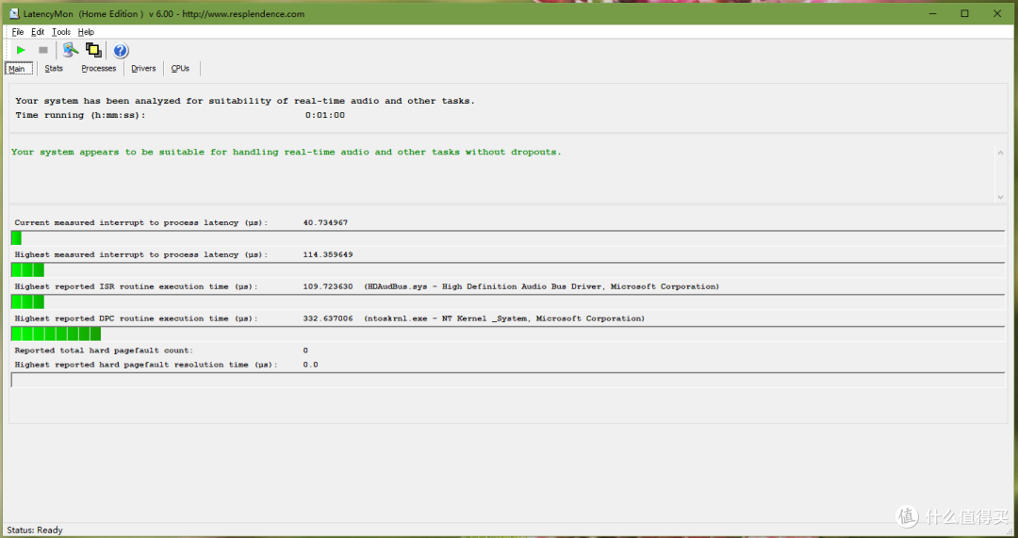Image resolution: width=1018 pixels, height=538 pixels.
Task: Click the value 40.734967
Action: 325,222
